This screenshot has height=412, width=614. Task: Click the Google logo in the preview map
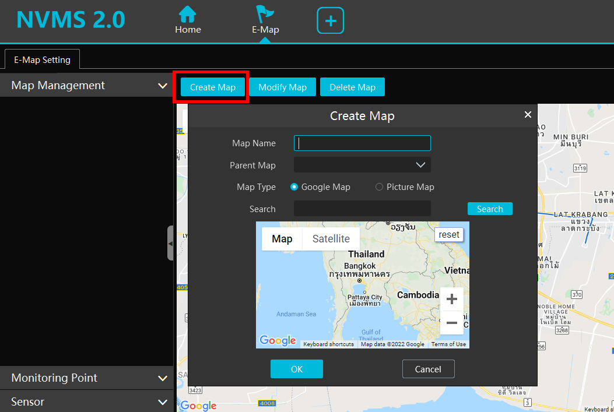(278, 340)
